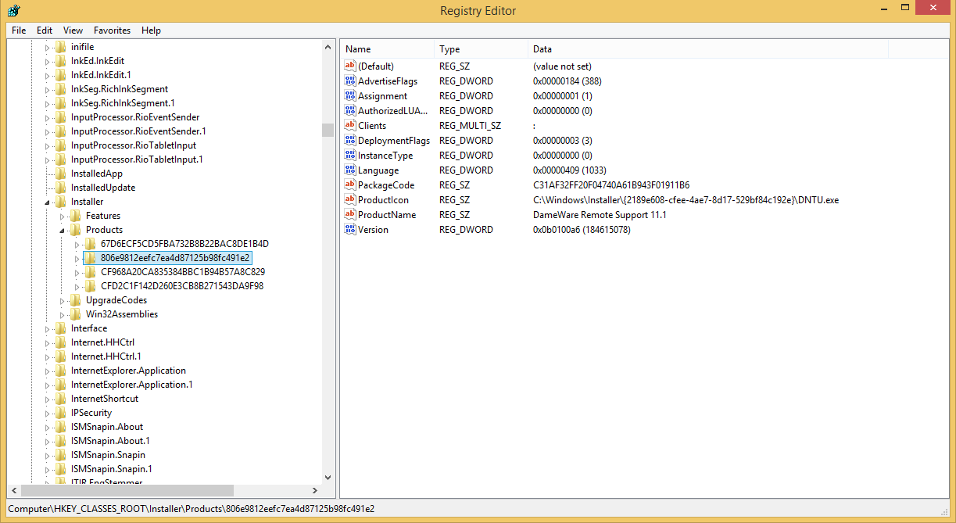Click the Version DWORD value icon
This screenshot has width=956, height=523.
tap(350, 230)
